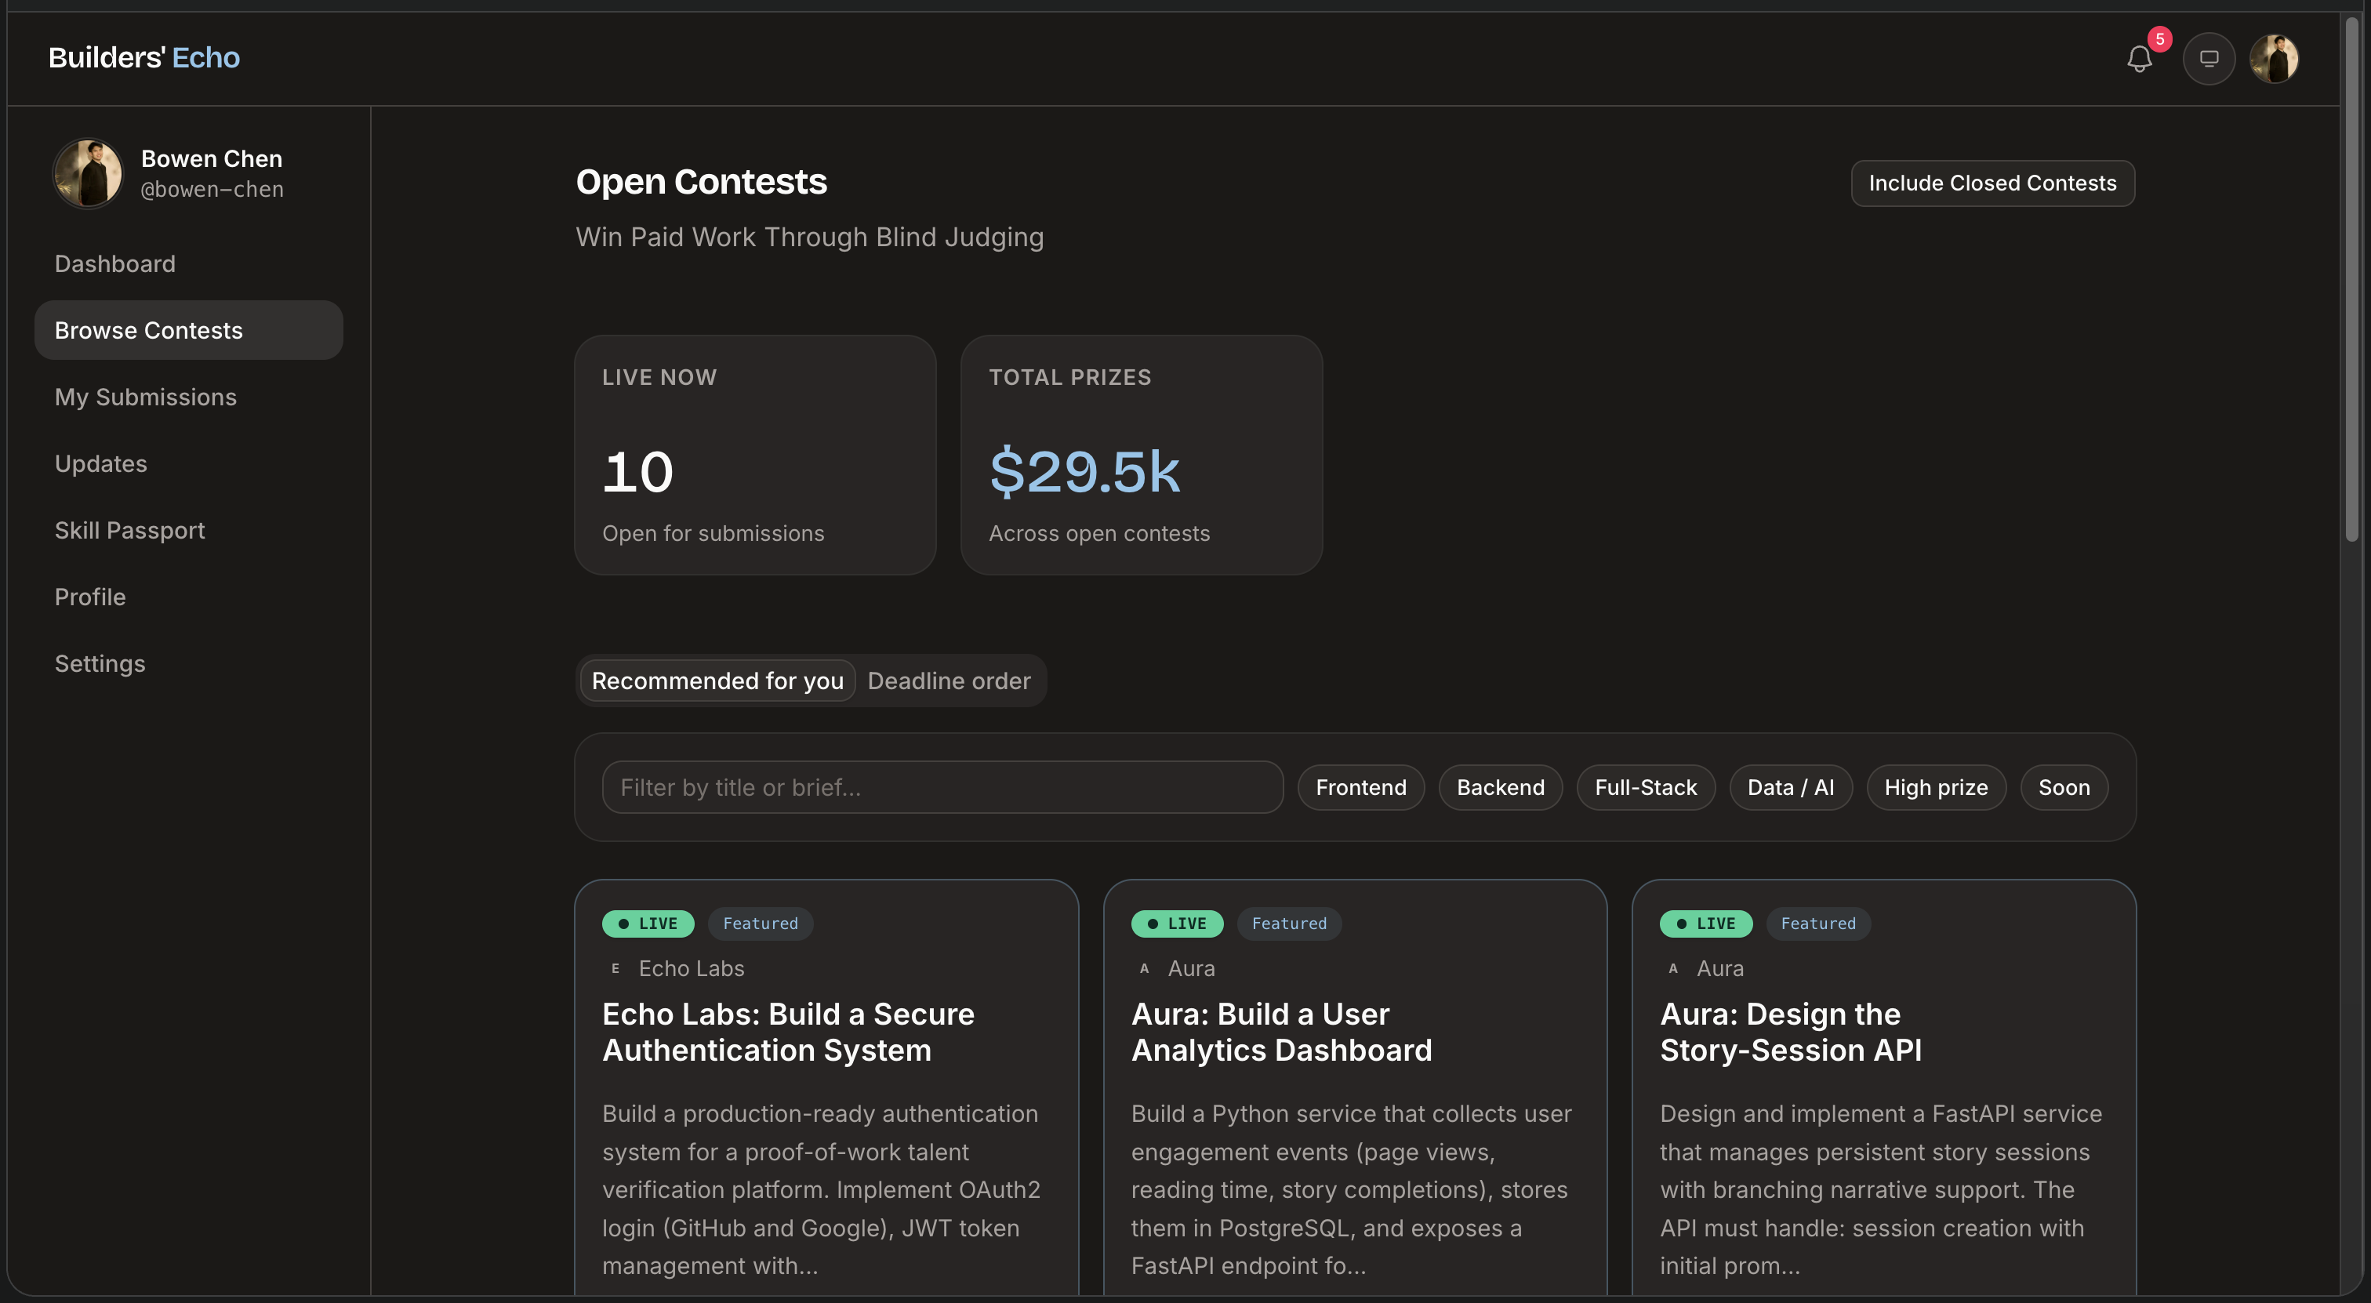Click the Aura icon on Story-Session API card
Screen dimensions: 2371x1303
point(1673,969)
